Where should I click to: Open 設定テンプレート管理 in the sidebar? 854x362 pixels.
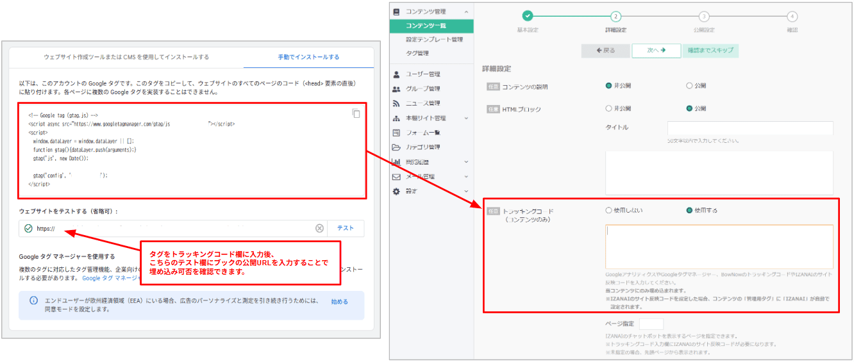pyautogui.click(x=435, y=40)
